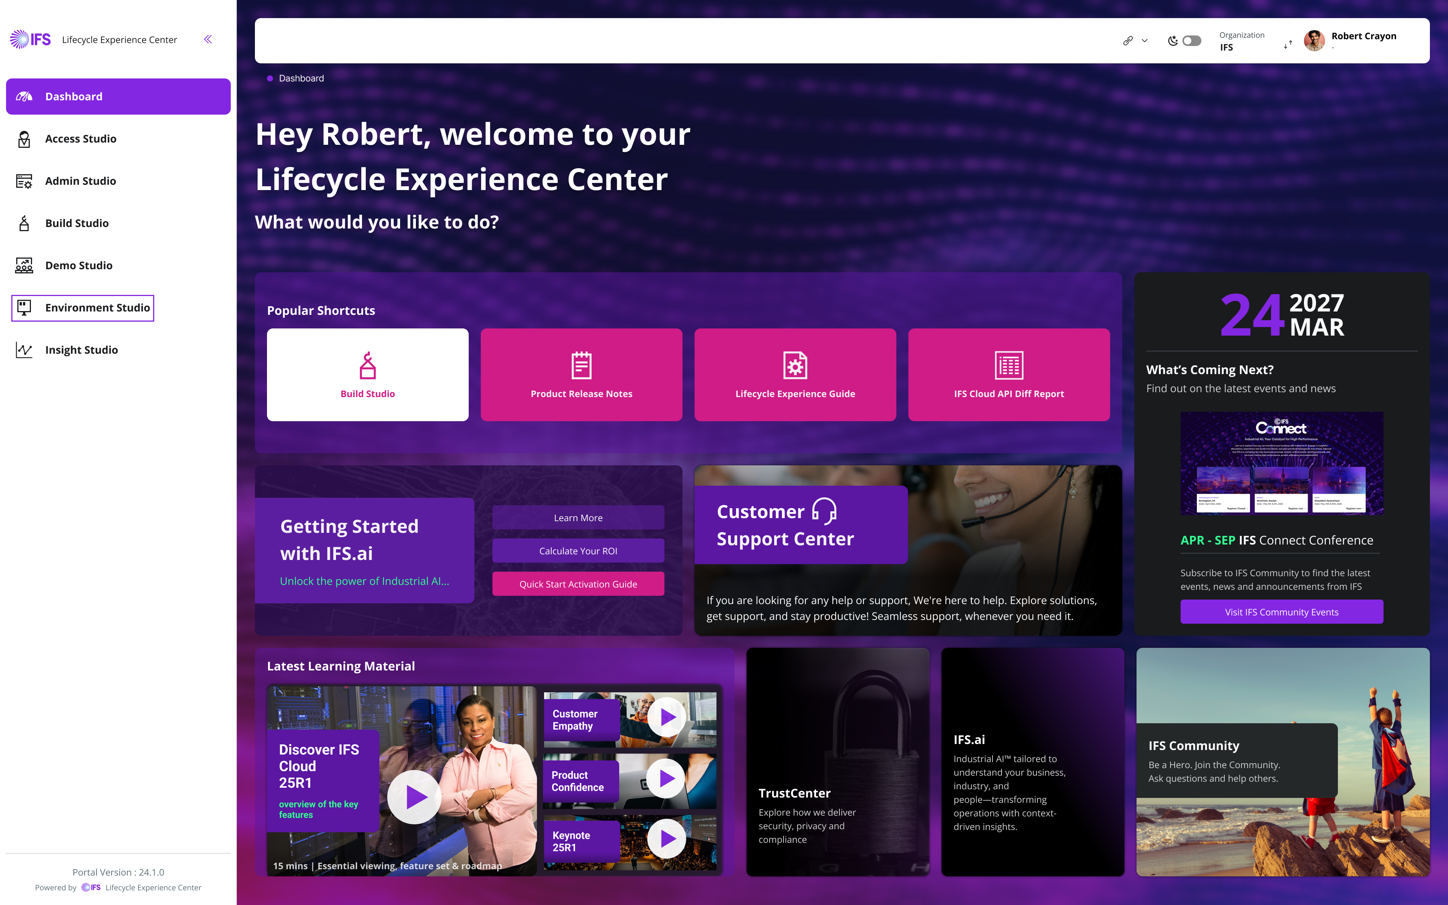Open Environment Studio
Screen dimensions: 1448x905
tap(83, 308)
